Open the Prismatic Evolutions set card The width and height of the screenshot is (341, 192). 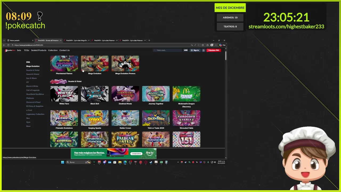(64, 118)
